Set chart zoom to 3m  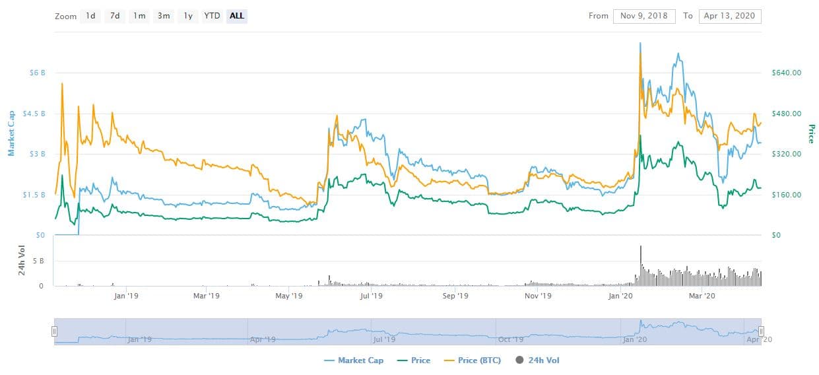click(x=163, y=16)
